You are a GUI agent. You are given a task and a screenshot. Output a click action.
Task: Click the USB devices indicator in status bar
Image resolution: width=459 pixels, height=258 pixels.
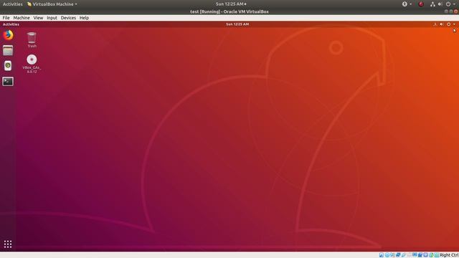(x=403, y=255)
